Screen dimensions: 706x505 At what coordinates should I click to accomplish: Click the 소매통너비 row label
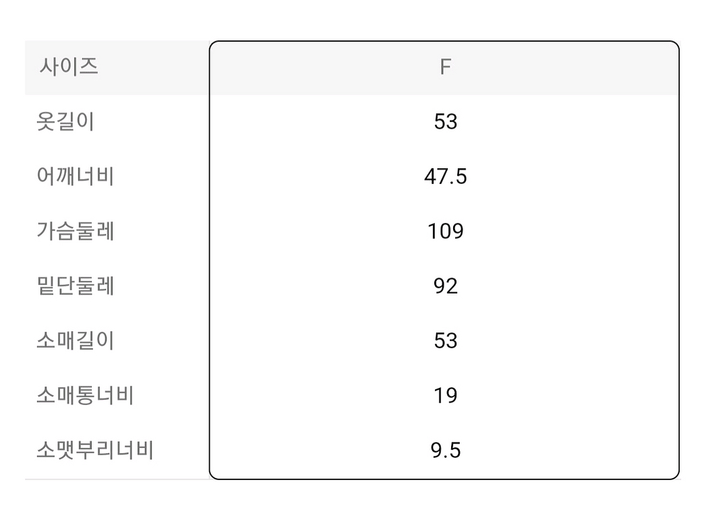click(85, 395)
